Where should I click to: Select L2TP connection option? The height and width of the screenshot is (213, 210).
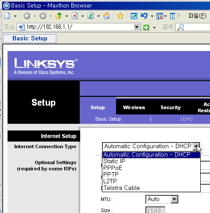[151, 181]
